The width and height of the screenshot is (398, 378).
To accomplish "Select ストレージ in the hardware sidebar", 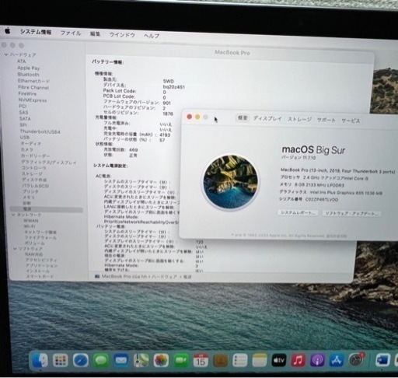I will (x=32, y=173).
